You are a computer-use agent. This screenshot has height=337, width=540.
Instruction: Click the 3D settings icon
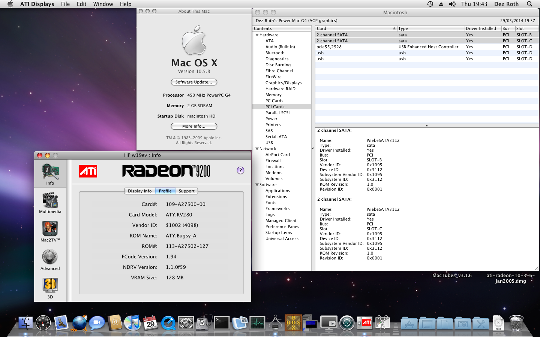click(50, 287)
